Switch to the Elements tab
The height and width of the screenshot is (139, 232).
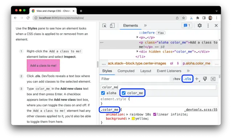pyautogui.click(x=130, y=26)
